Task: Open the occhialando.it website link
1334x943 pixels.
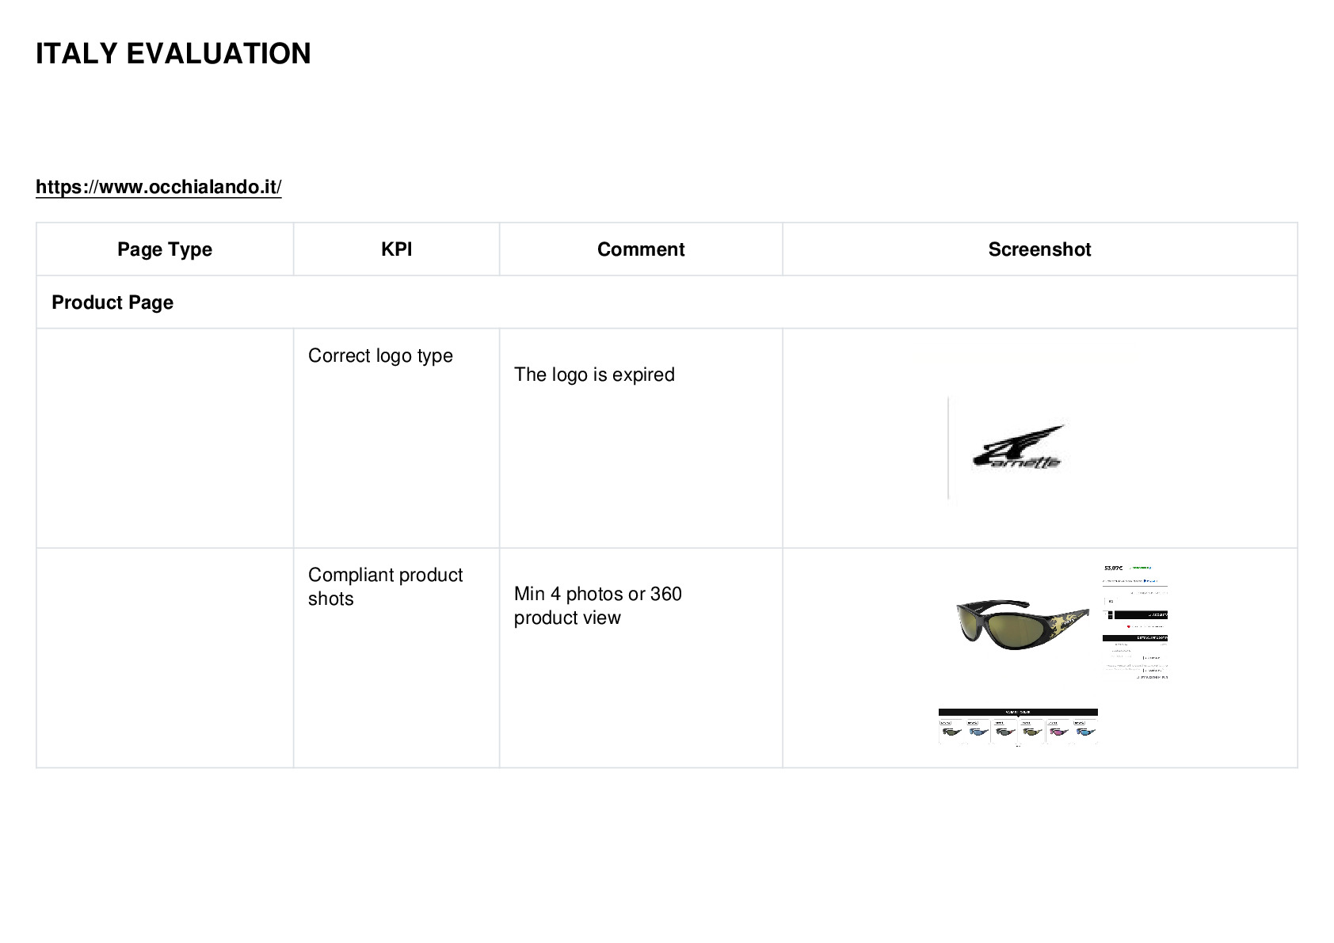Action: tap(158, 187)
